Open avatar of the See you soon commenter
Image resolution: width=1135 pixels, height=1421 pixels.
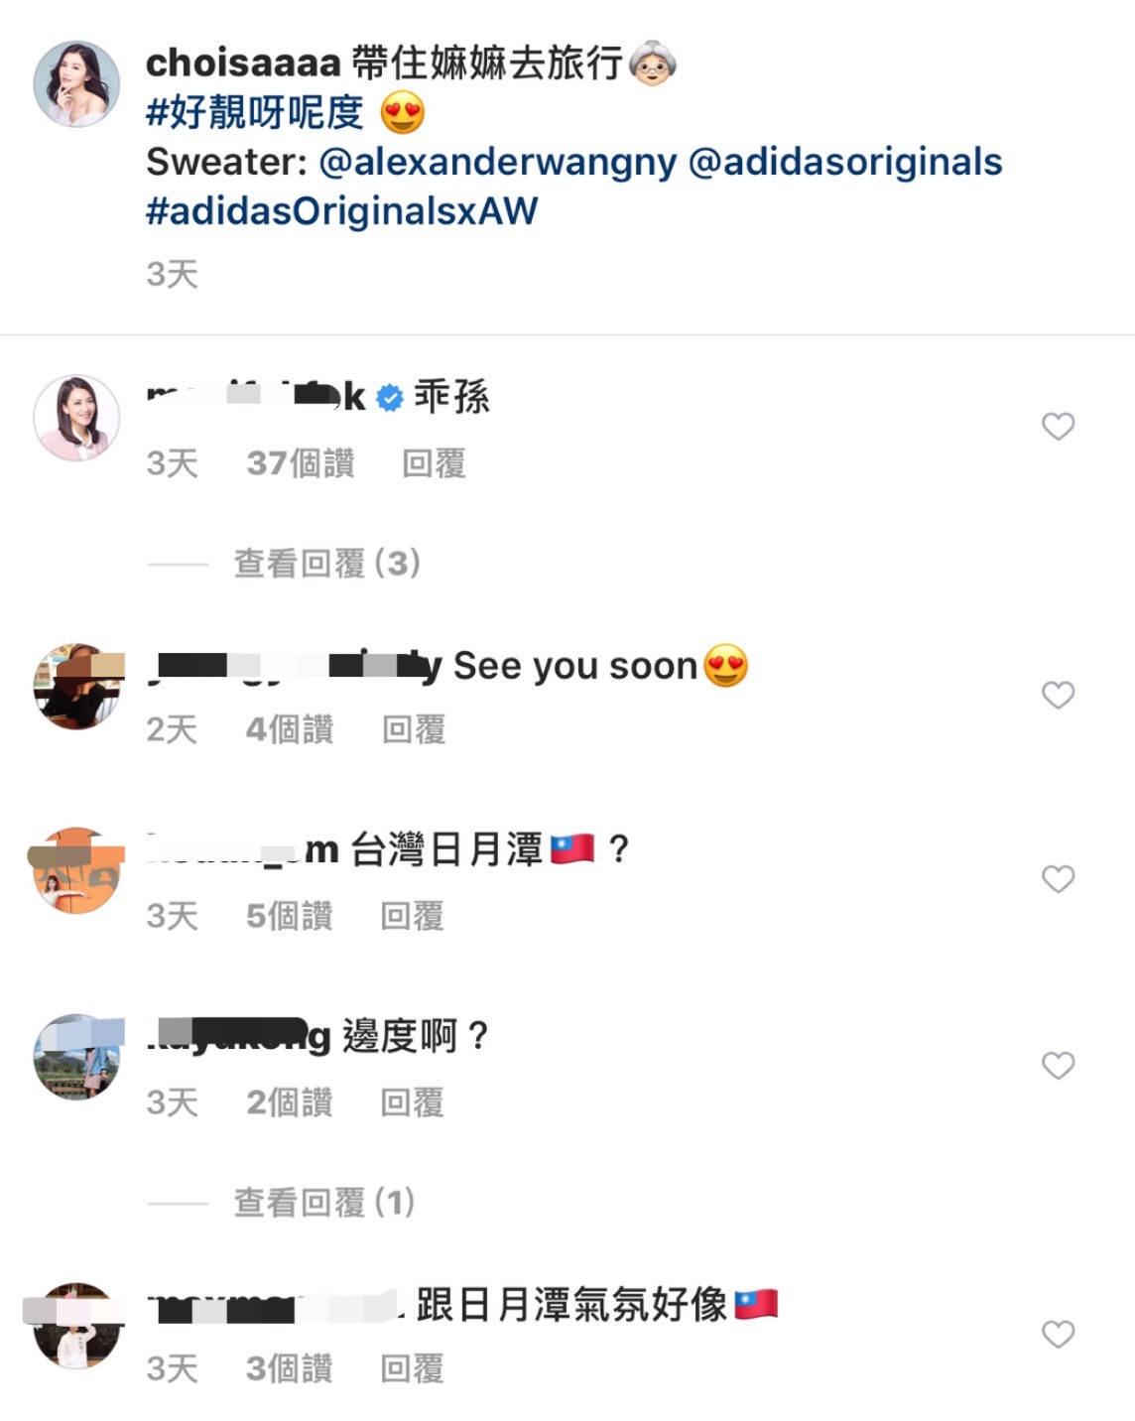pos(76,686)
